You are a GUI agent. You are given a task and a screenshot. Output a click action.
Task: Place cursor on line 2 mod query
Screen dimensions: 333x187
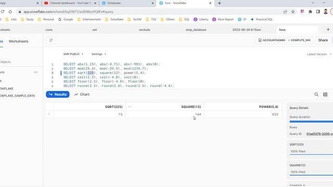[x=105, y=69]
